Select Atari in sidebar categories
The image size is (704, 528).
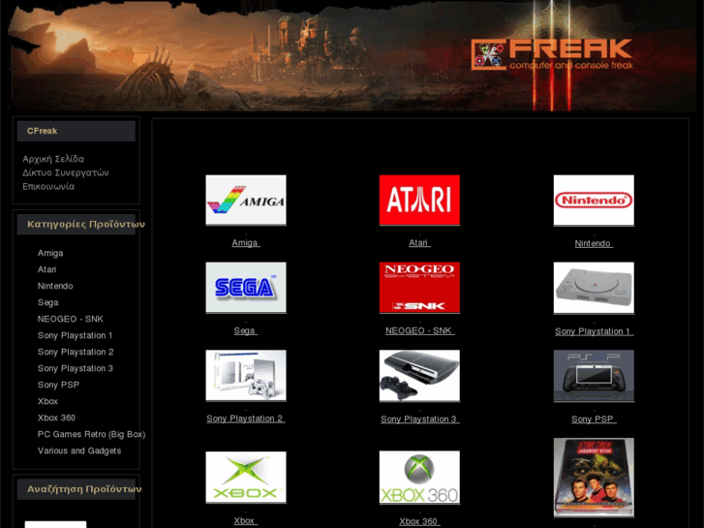(x=46, y=269)
